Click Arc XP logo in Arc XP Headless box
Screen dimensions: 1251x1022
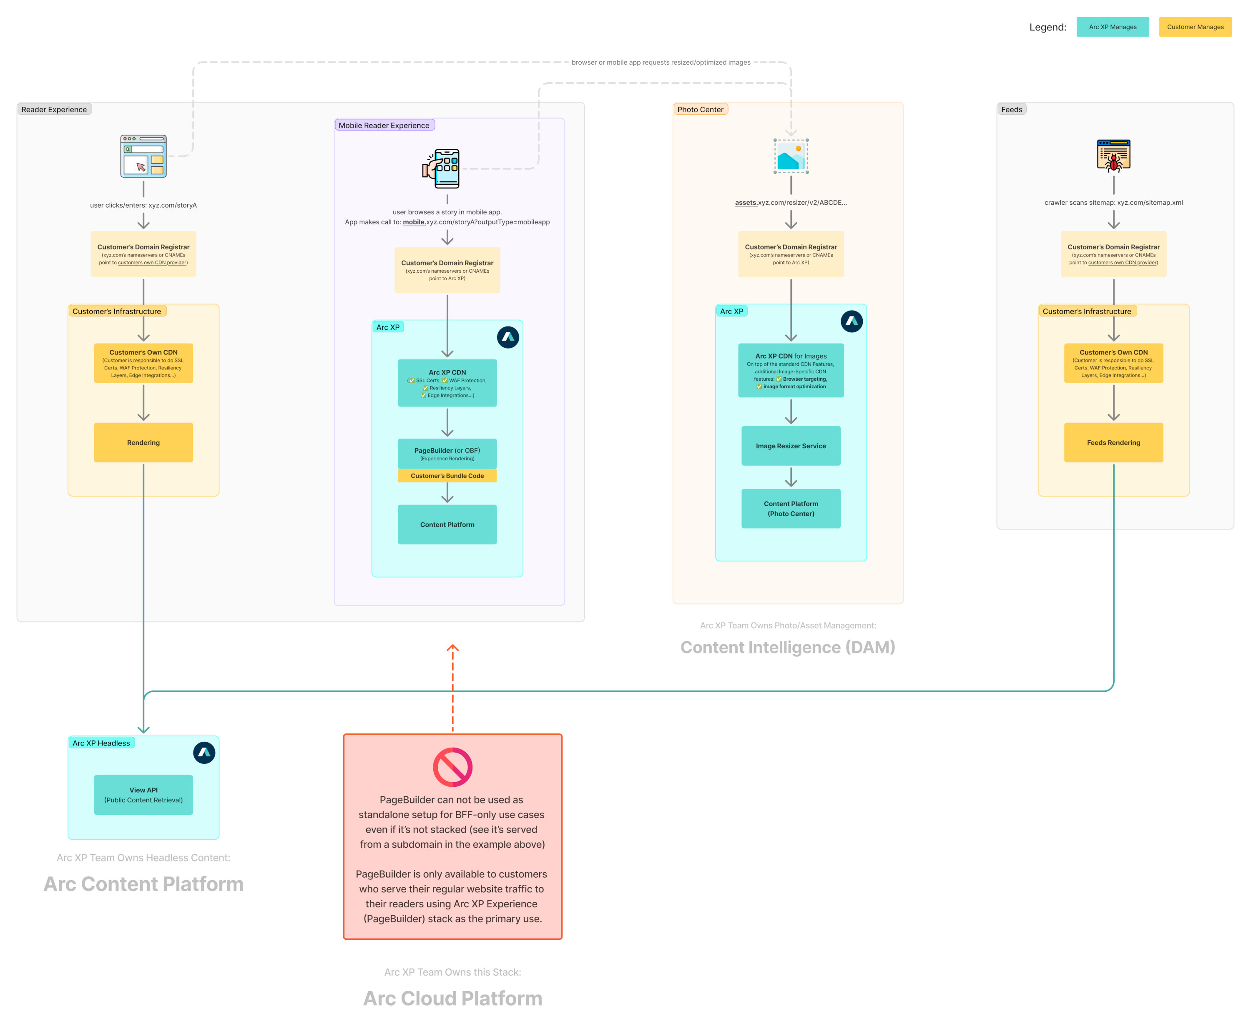[x=204, y=753]
